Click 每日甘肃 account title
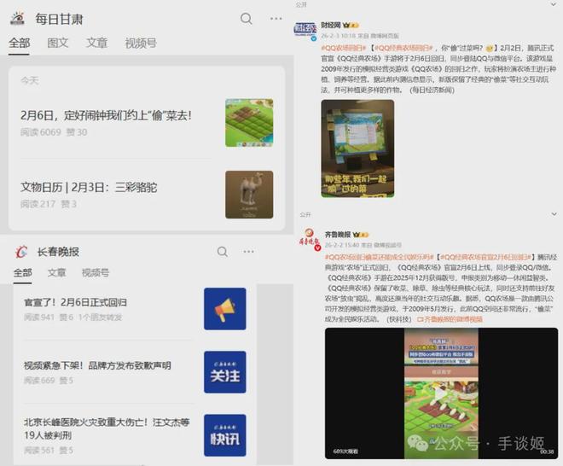This screenshot has height=466, width=563. pyautogui.click(x=59, y=19)
